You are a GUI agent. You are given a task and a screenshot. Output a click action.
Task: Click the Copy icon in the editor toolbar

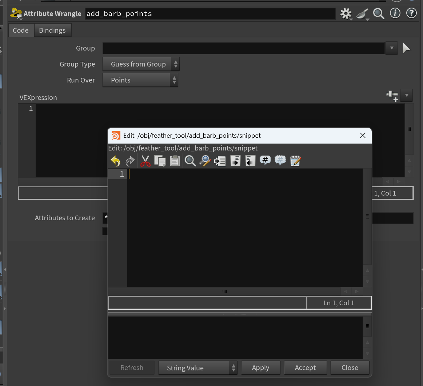pyautogui.click(x=160, y=161)
